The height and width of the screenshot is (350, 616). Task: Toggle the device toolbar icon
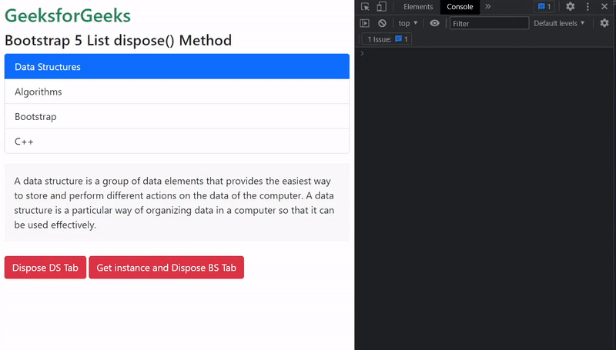tap(380, 7)
